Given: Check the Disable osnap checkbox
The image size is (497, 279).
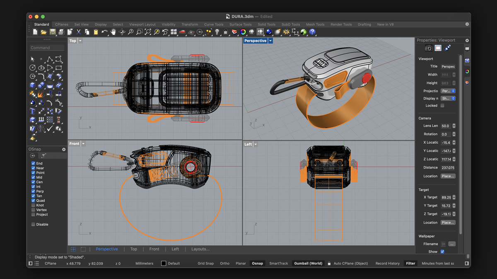Looking at the screenshot, I should point(33,224).
